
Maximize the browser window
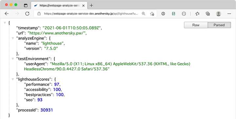16,5
